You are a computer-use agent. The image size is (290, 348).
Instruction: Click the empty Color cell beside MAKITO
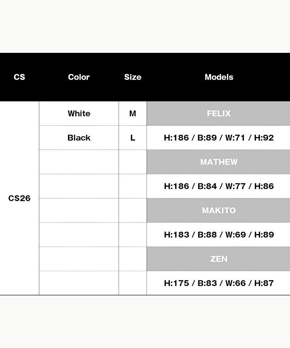coord(79,210)
